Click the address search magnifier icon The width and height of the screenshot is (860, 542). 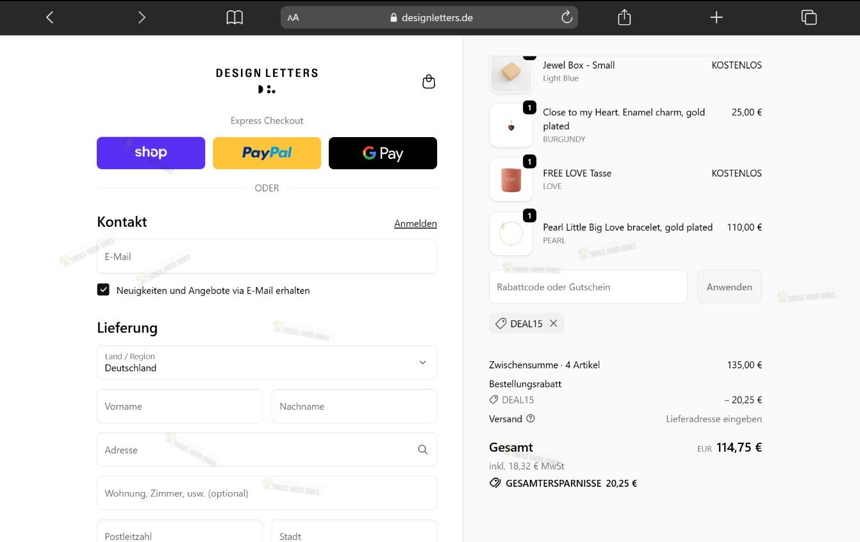pos(422,450)
